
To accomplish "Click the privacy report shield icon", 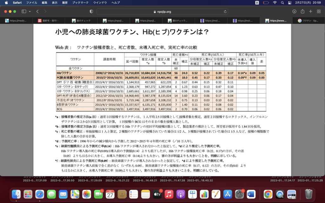I will [x=91, y=11].
